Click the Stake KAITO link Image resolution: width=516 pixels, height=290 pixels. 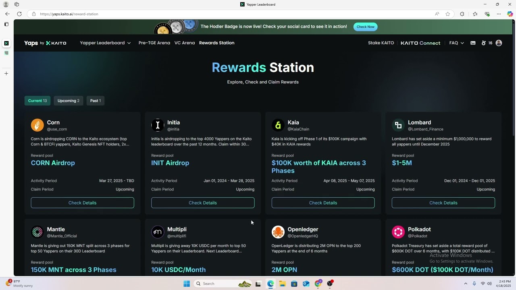pos(381,43)
